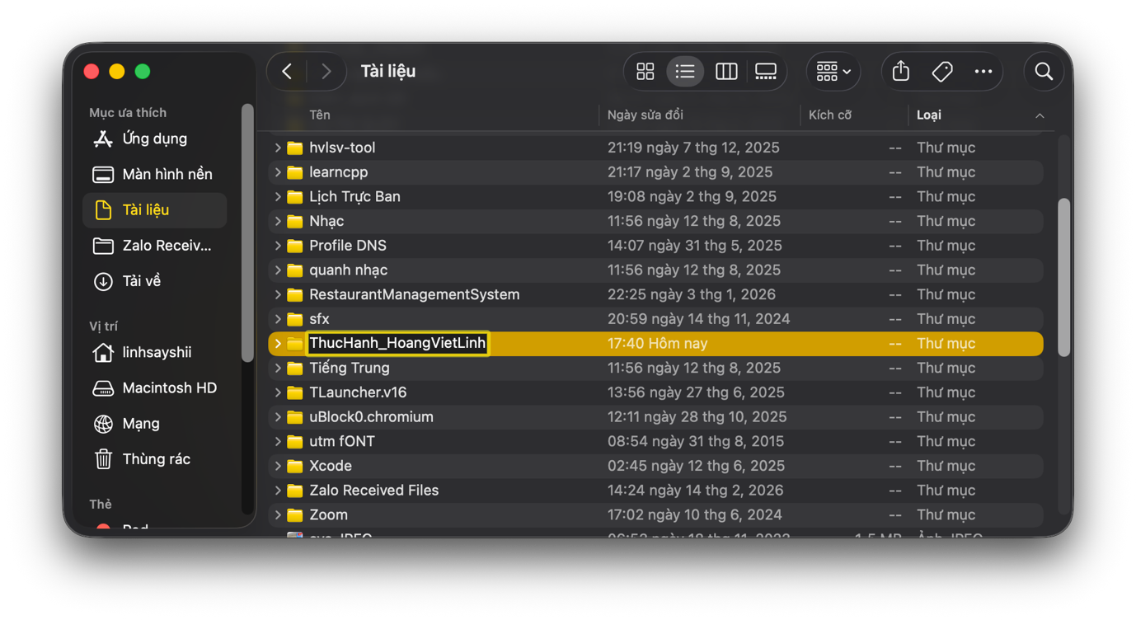This screenshot has height=620, width=1136.
Task: Expand the Profile DNS folder
Action: click(x=278, y=246)
